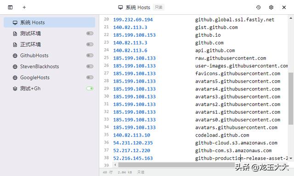Click IP 54.231.120.235 on line 36
Screen dimensions: 294x176
[133, 143]
